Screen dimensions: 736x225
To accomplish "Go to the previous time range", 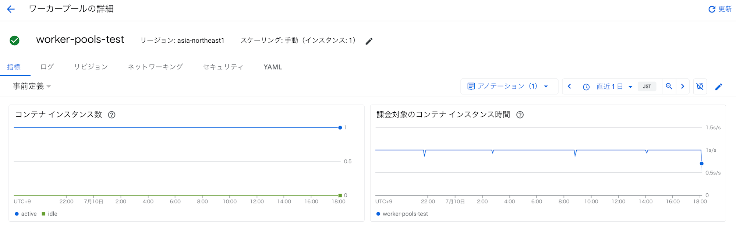I will point(569,86).
